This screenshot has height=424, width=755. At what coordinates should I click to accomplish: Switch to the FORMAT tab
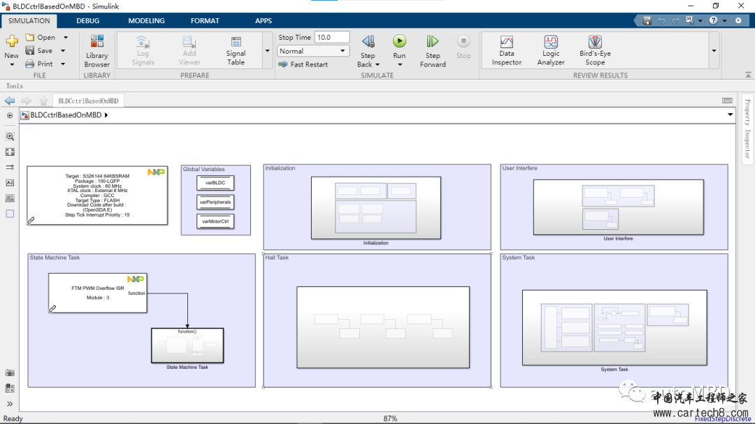click(x=205, y=21)
